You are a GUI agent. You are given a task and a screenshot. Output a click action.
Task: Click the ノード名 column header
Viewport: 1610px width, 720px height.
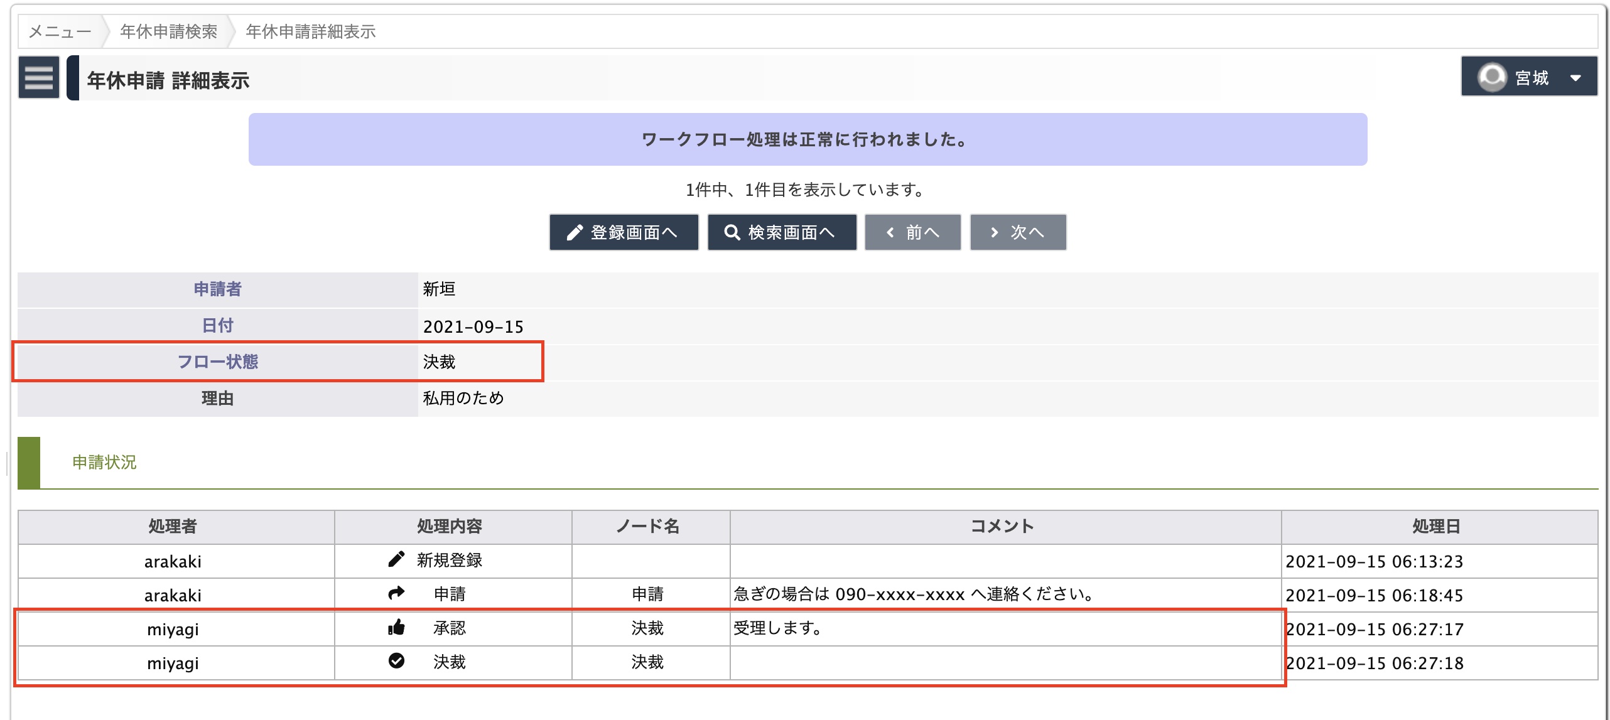point(648,526)
